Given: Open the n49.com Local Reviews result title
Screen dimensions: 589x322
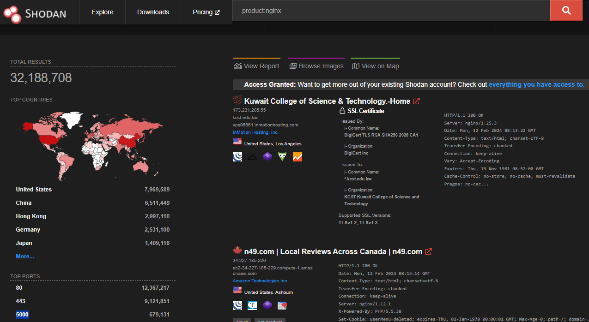Looking at the screenshot, I should point(333,251).
